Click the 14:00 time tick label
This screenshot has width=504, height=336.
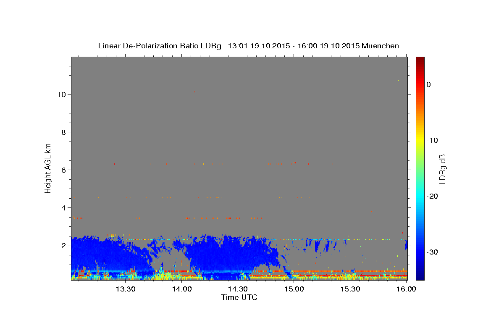[x=181, y=289]
